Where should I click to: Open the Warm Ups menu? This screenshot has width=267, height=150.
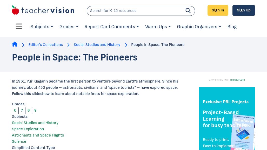158,27
